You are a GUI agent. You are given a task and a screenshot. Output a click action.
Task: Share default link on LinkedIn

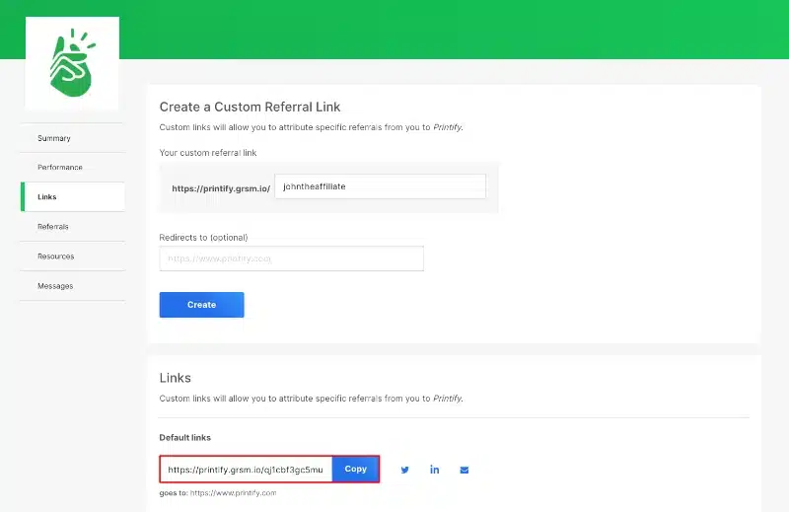434,470
